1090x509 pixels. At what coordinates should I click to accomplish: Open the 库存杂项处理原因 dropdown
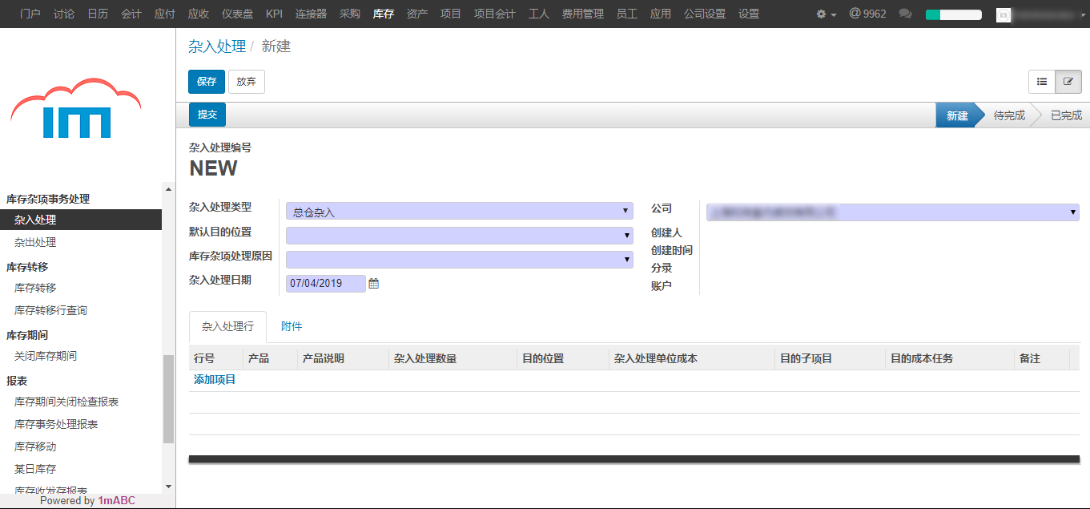point(460,259)
